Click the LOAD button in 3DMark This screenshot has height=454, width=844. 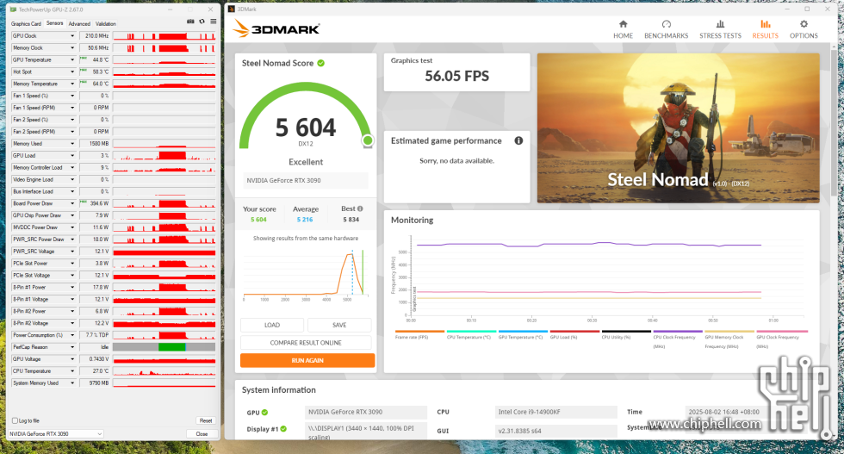coord(272,325)
